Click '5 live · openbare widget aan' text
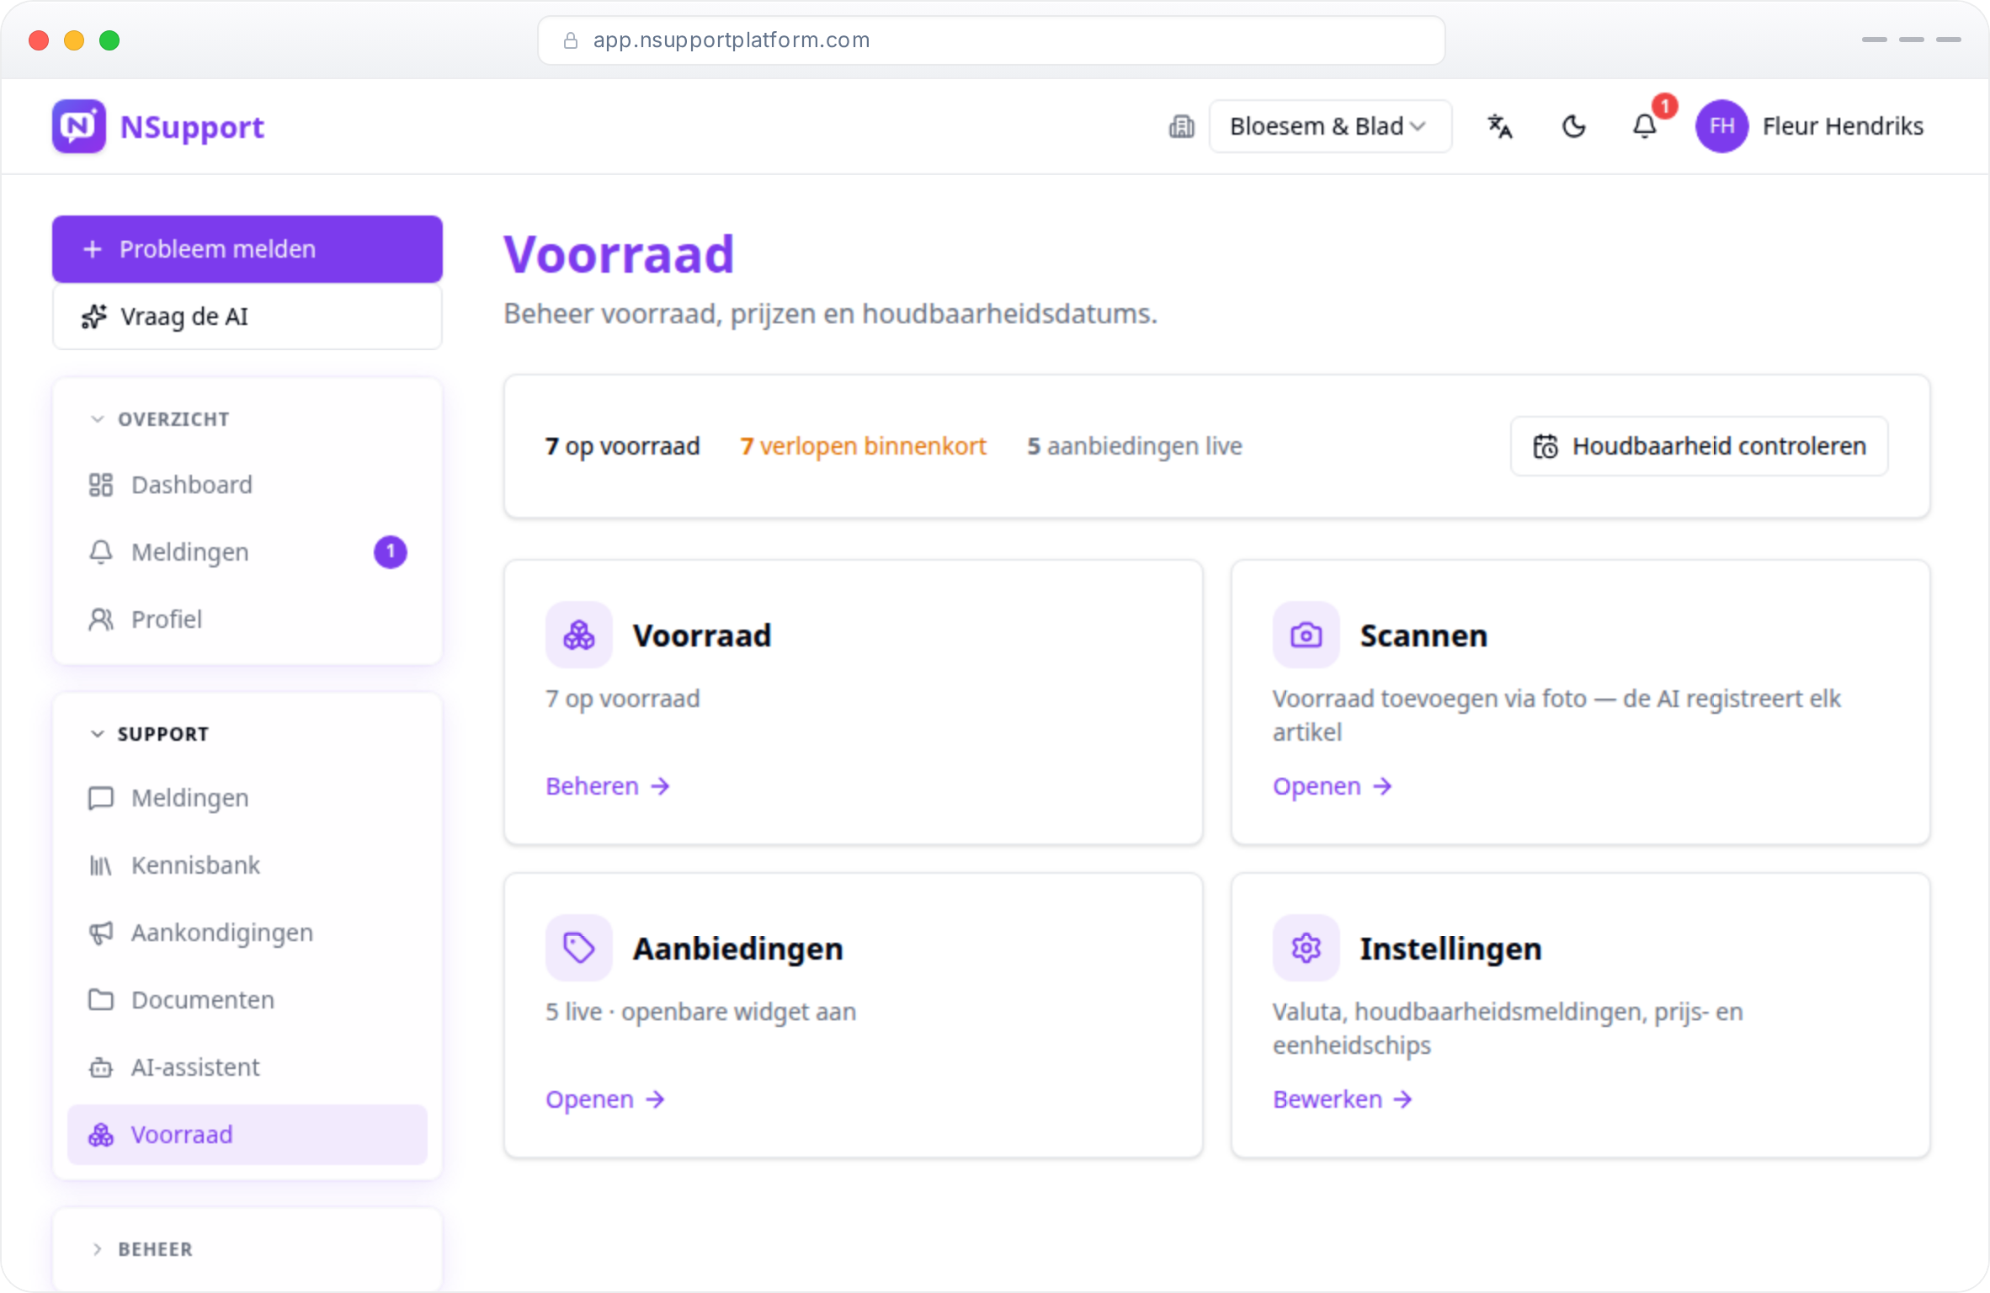 [x=701, y=1012]
